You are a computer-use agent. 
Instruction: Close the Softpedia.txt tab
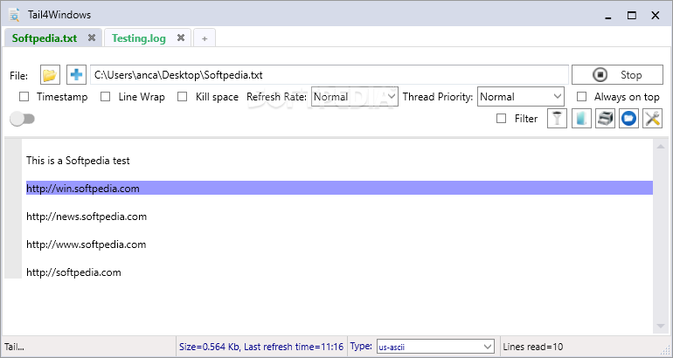92,38
